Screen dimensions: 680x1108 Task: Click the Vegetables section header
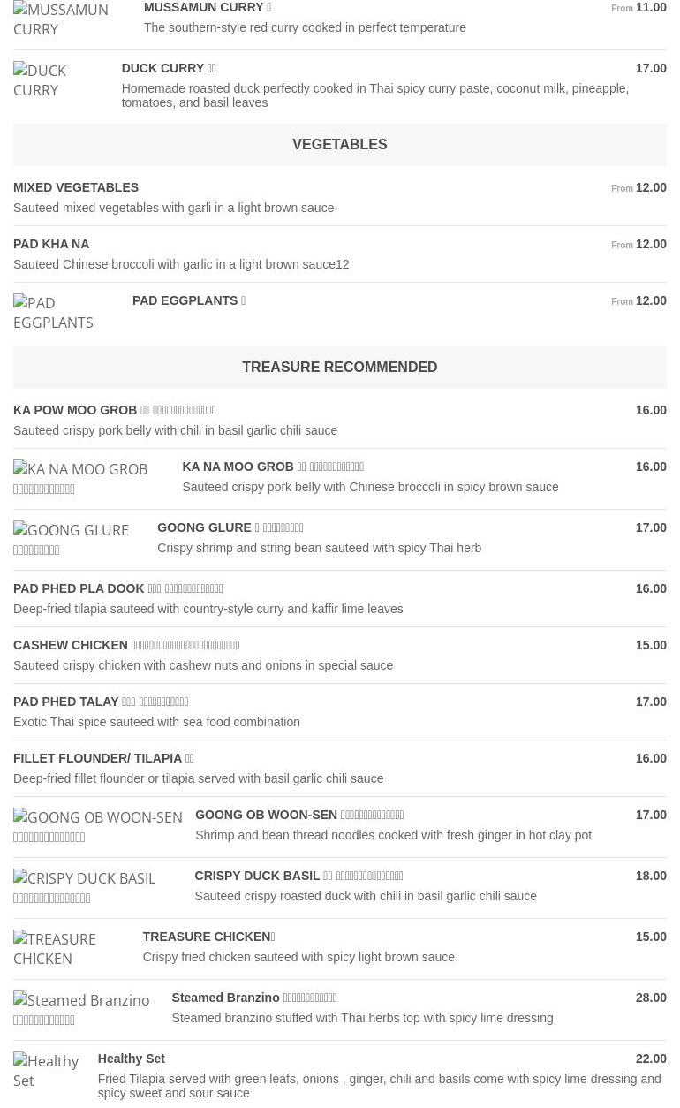[339, 145]
